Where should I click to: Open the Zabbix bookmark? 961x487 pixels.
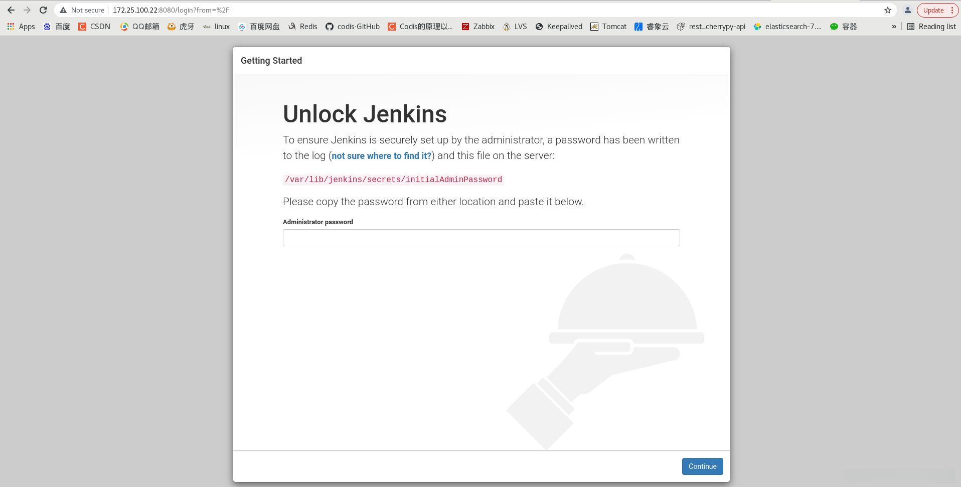[x=478, y=27]
